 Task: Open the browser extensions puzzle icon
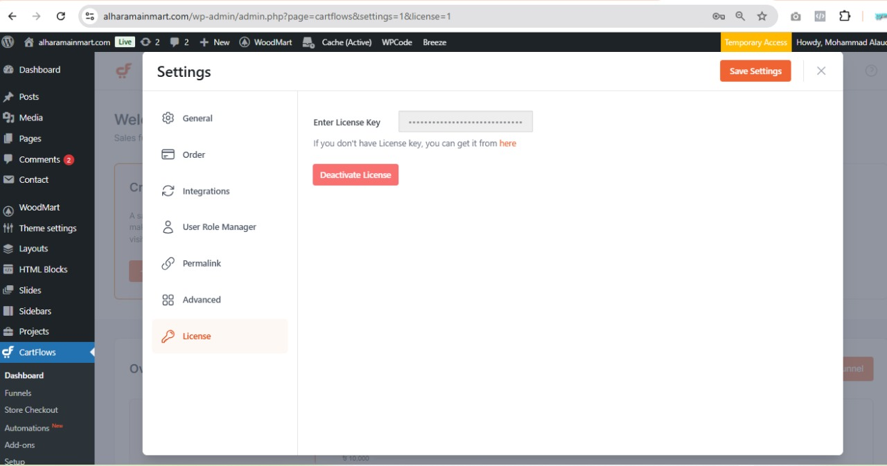pyautogui.click(x=845, y=16)
